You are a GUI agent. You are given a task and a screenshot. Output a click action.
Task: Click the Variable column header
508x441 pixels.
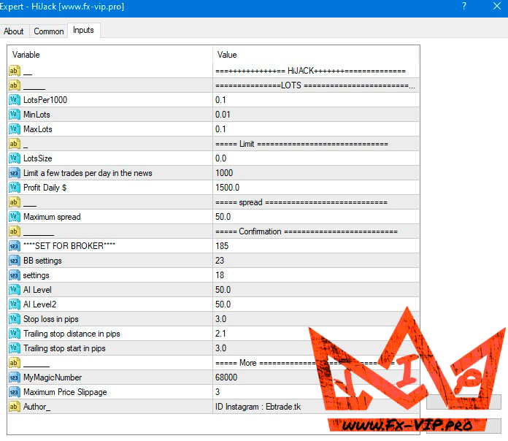point(109,55)
